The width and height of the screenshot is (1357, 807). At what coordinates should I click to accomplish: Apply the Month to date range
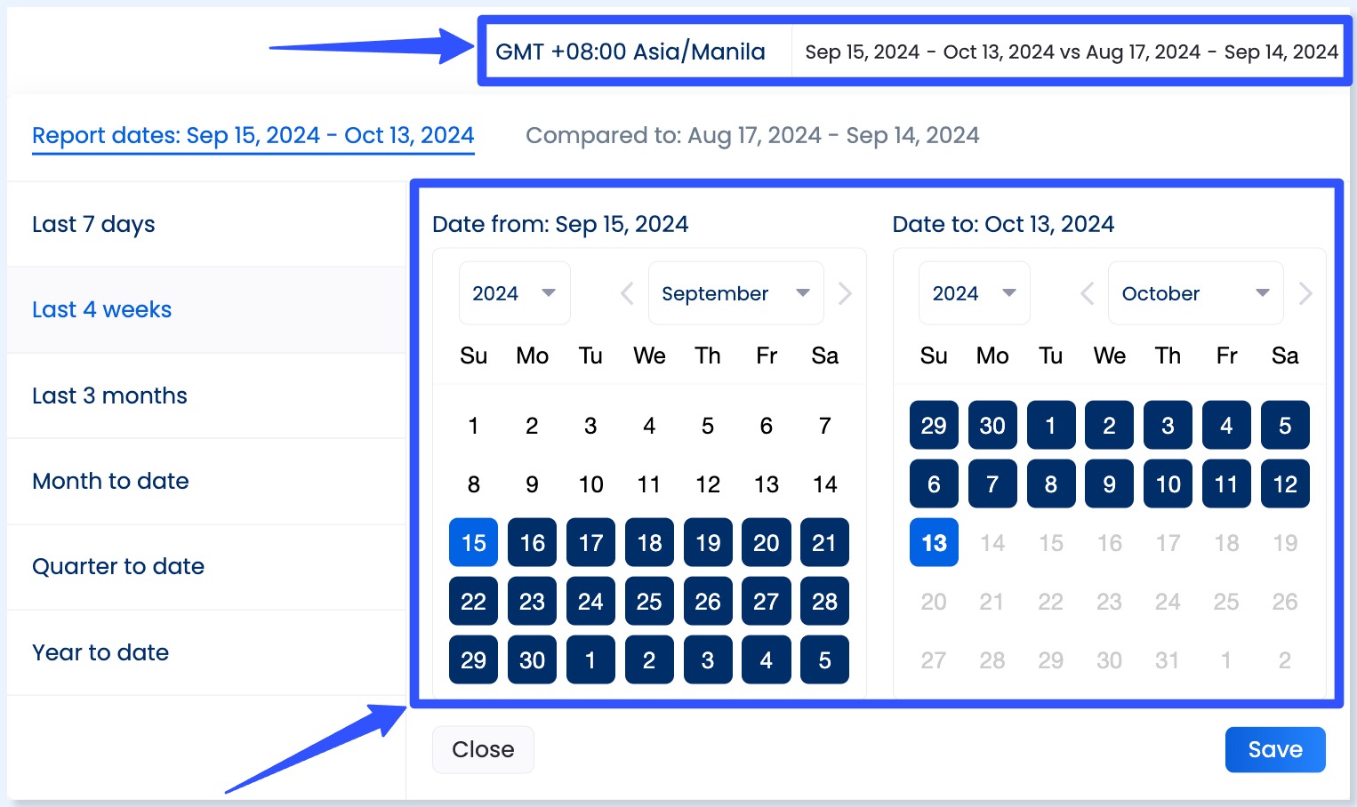pos(110,481)
